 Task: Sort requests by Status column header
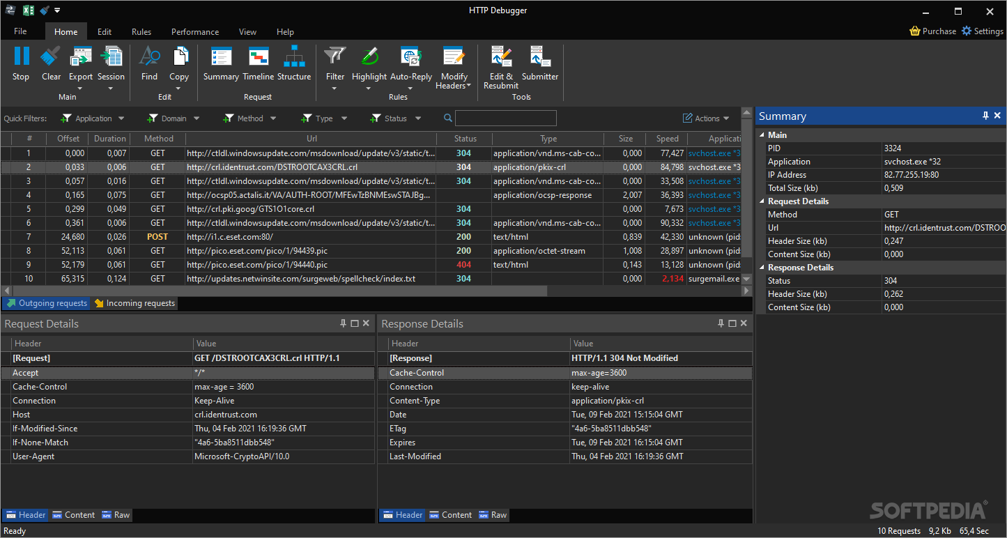coord(465,139)
